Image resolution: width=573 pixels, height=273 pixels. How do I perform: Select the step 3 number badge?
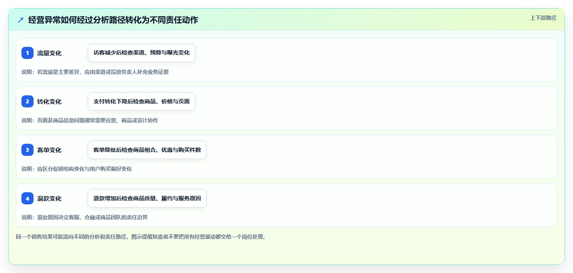[27, 150]
